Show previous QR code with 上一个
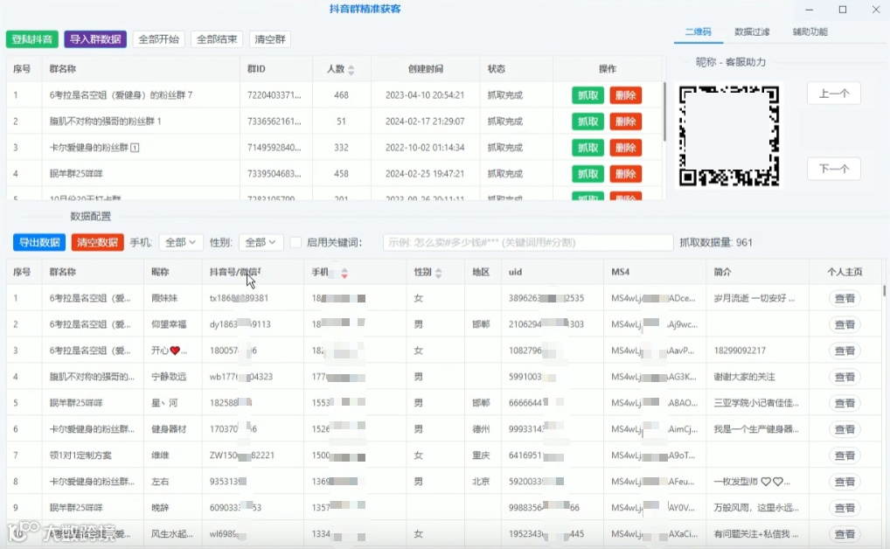 (834, 94)
